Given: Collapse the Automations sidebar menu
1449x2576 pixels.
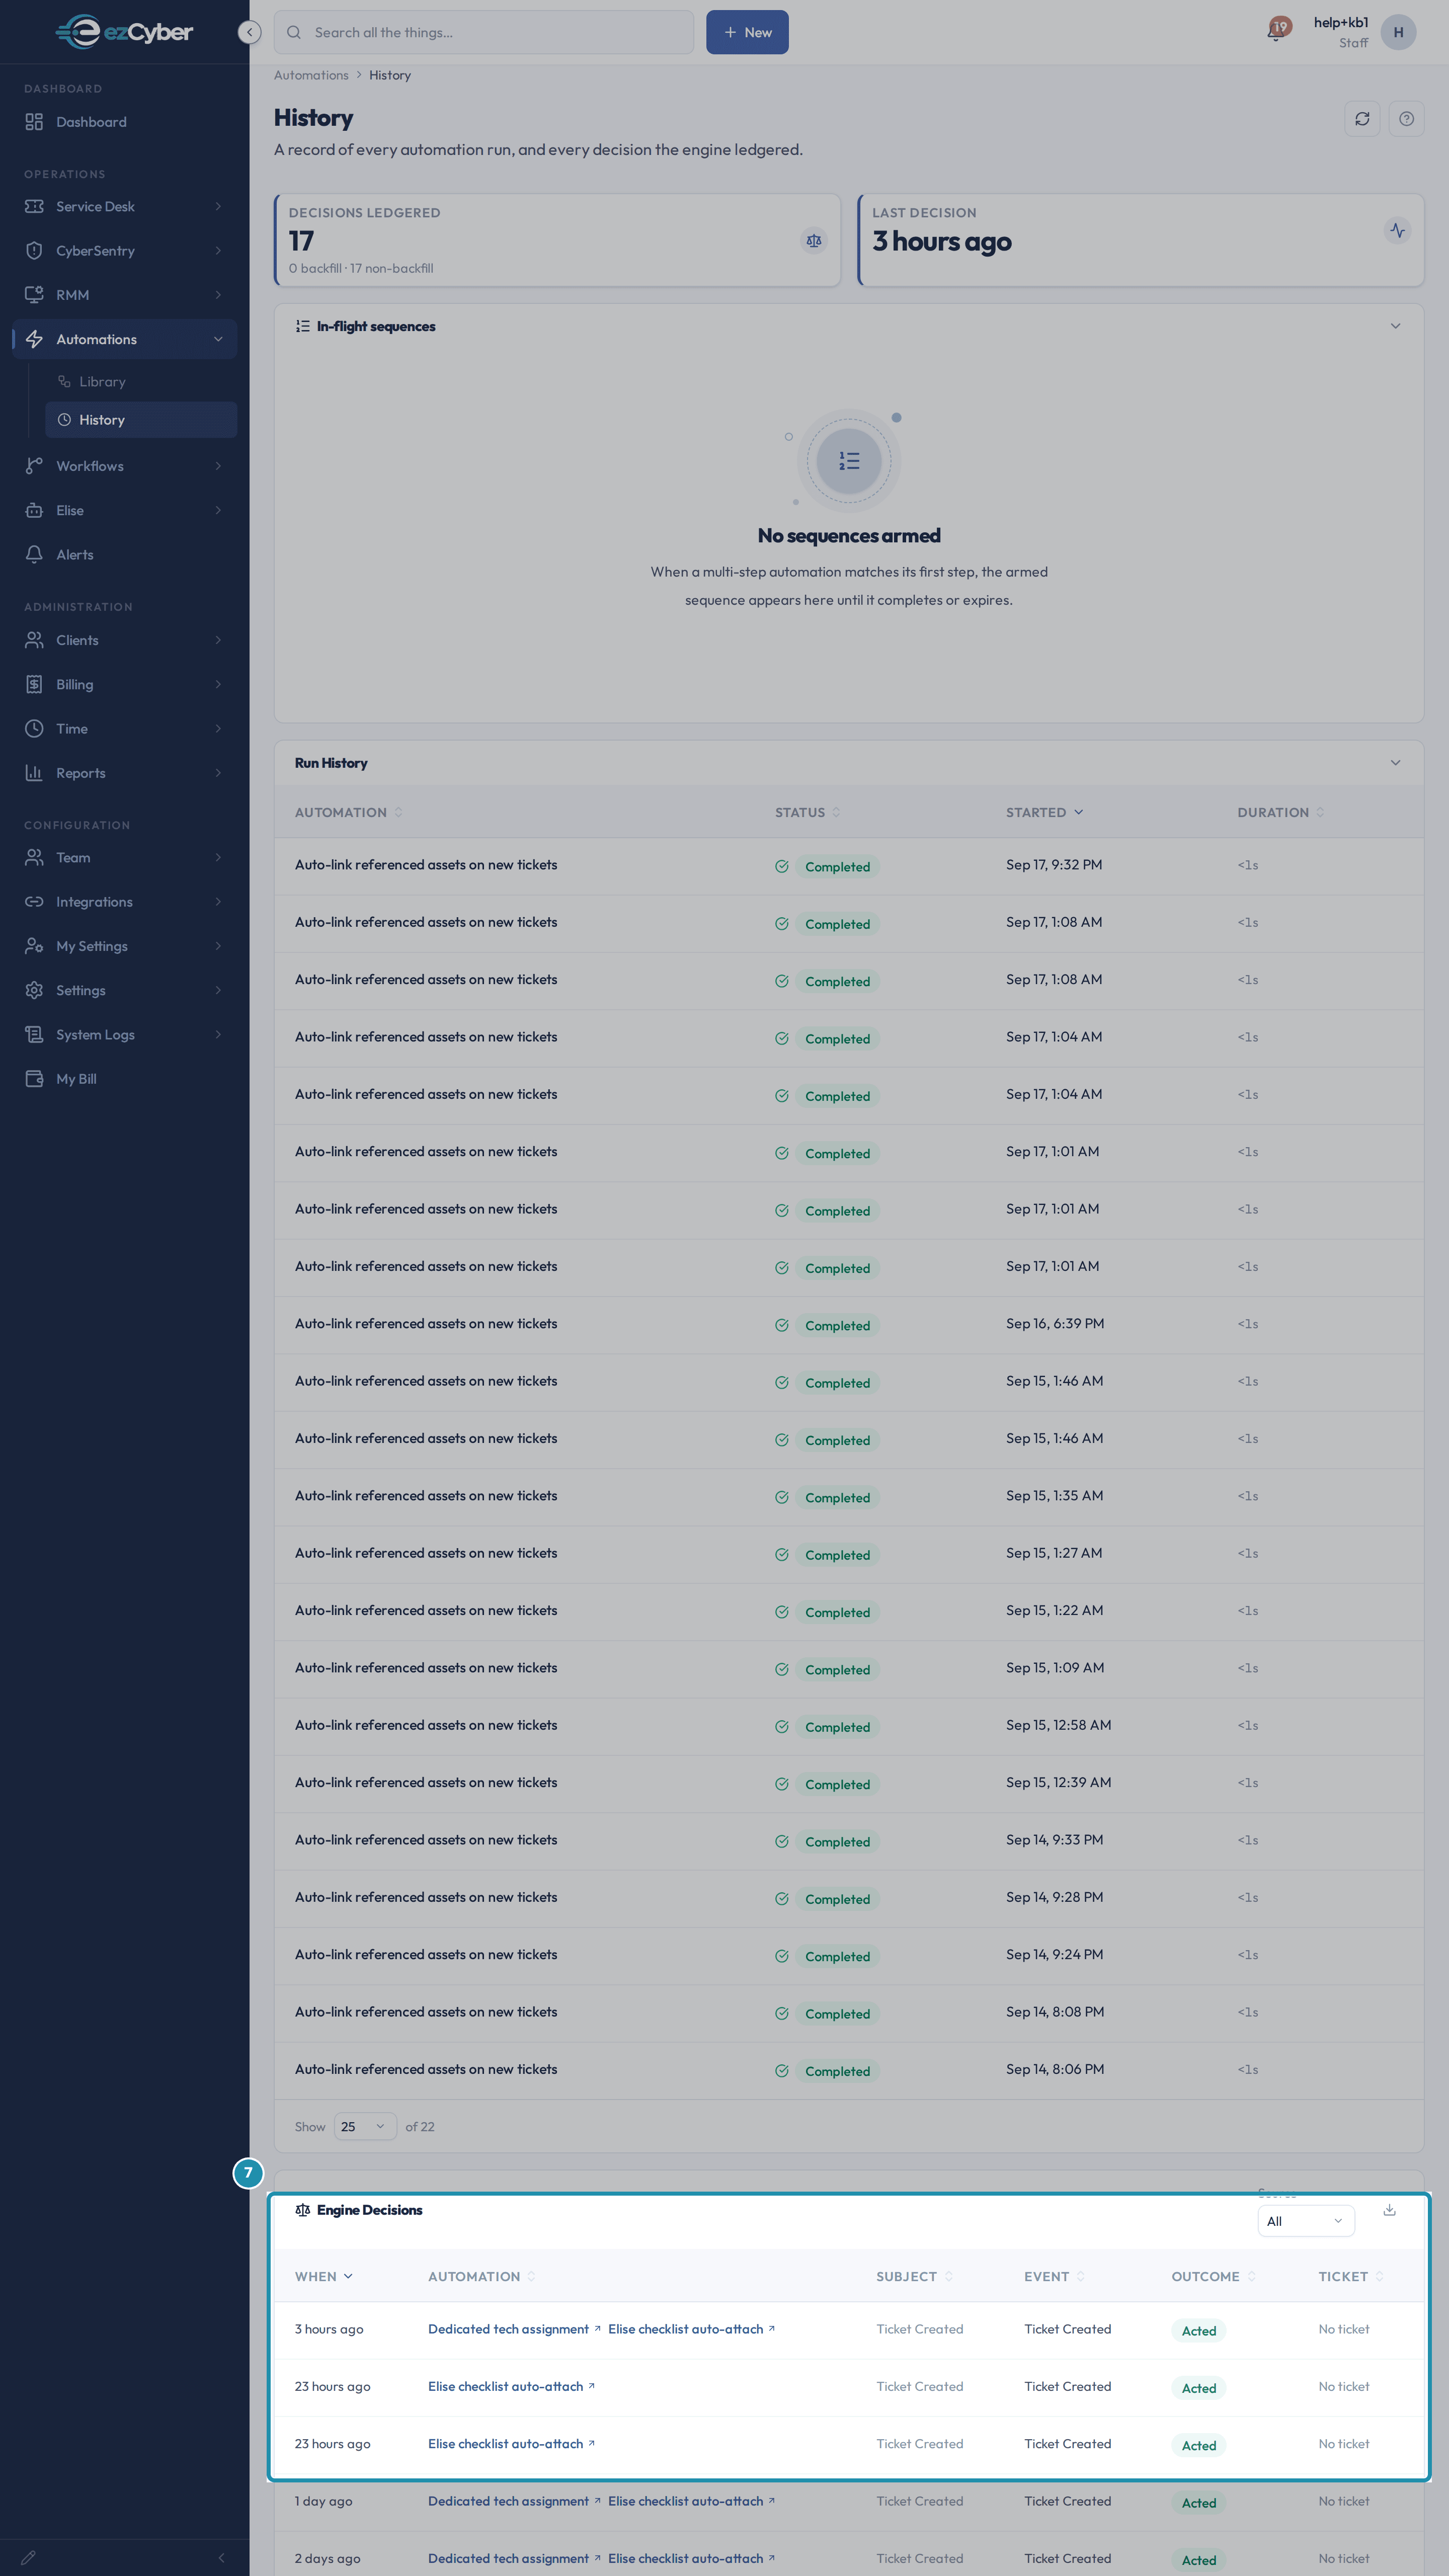Looking at the screenshot, I should click(124, 339).
